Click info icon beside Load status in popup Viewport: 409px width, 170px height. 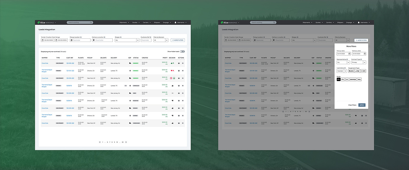(345, 68)
